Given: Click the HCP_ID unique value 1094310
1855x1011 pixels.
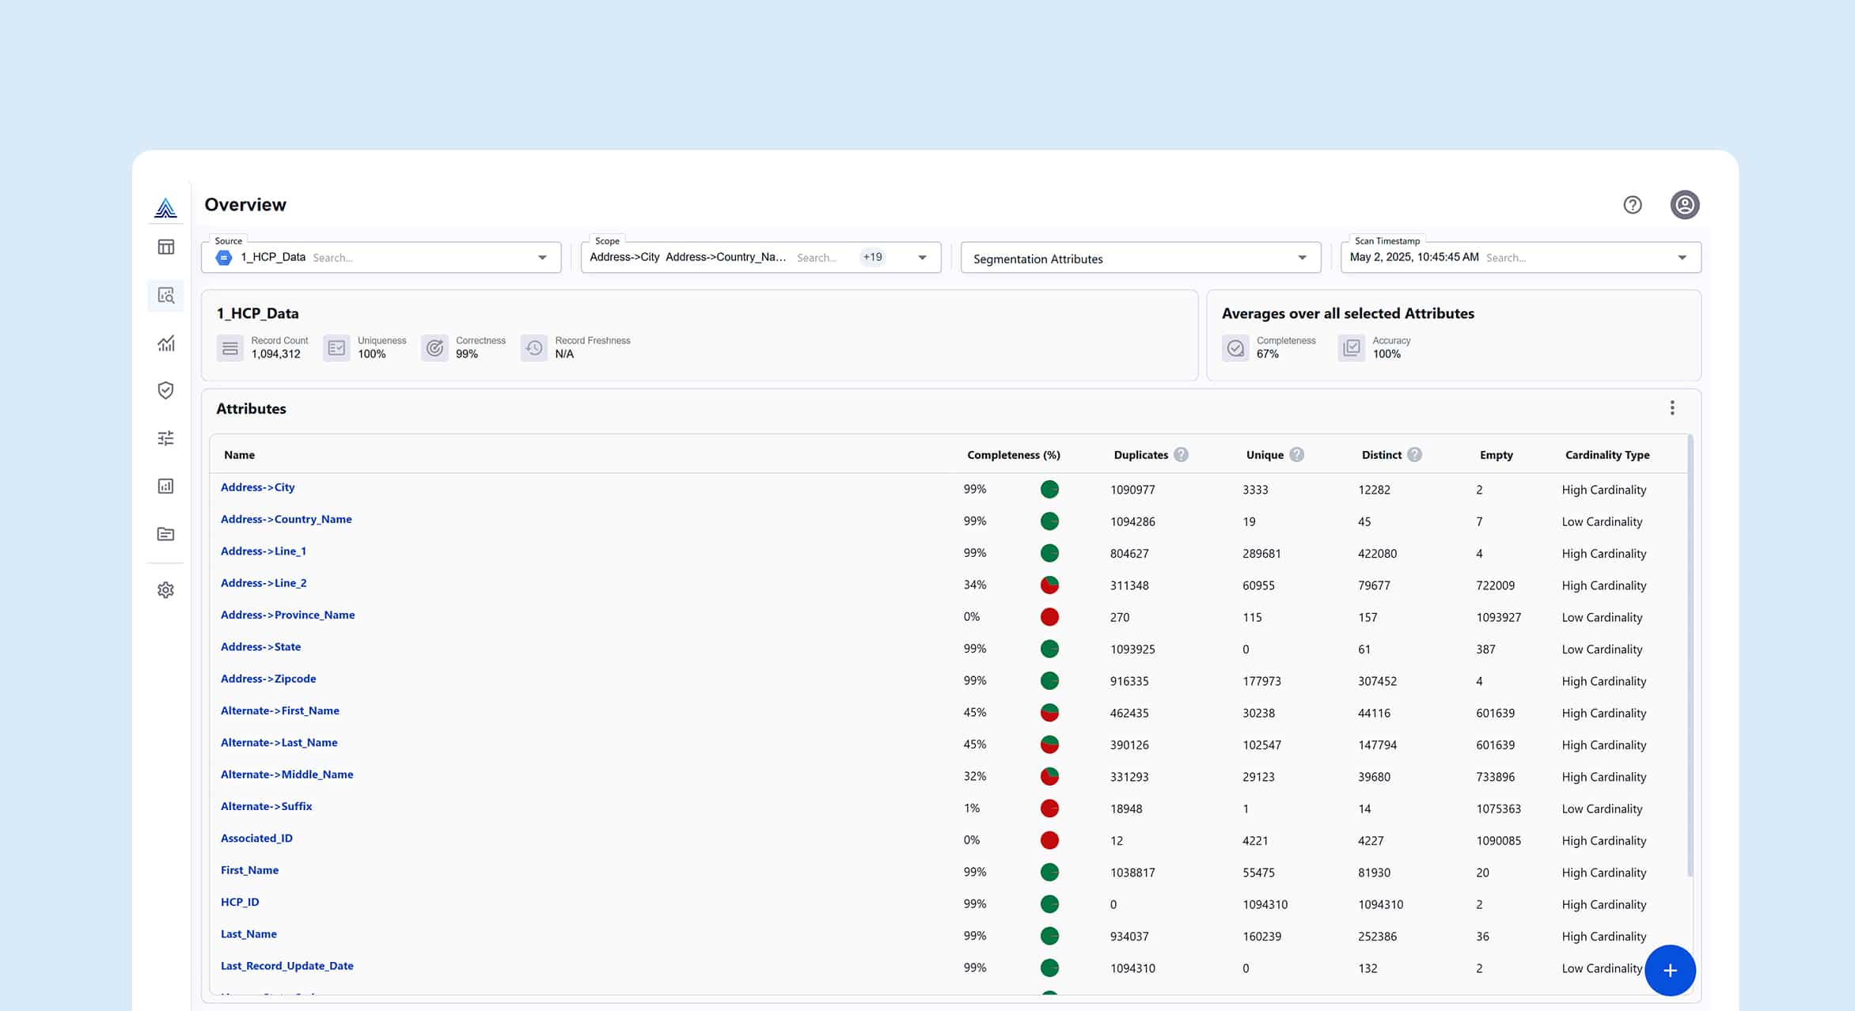Looking at the screenshot, I should tap(1265, 904).
